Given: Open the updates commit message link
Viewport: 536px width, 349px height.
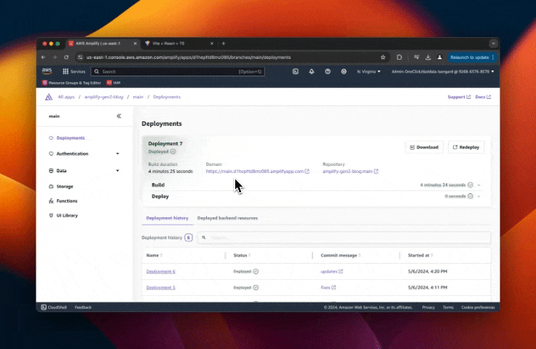Looking at the screenshot, I should [329, 271].
